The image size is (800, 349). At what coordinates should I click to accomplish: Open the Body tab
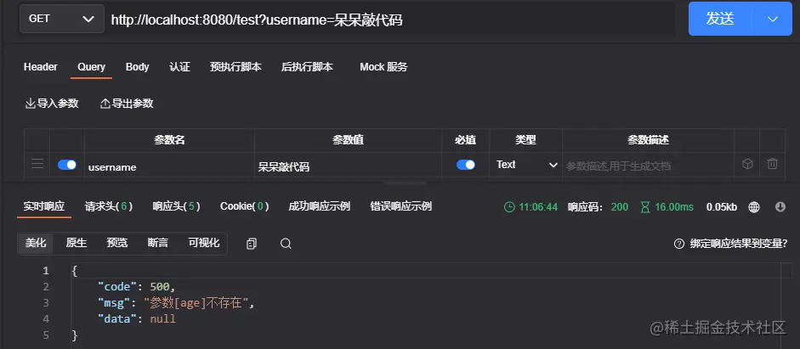pyautogui.click(x=137, y=67)
